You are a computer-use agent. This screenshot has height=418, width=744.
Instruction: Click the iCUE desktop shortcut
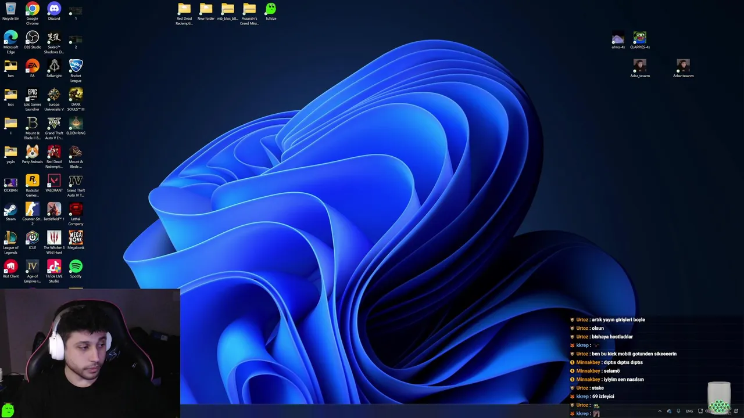coord(32,240)
